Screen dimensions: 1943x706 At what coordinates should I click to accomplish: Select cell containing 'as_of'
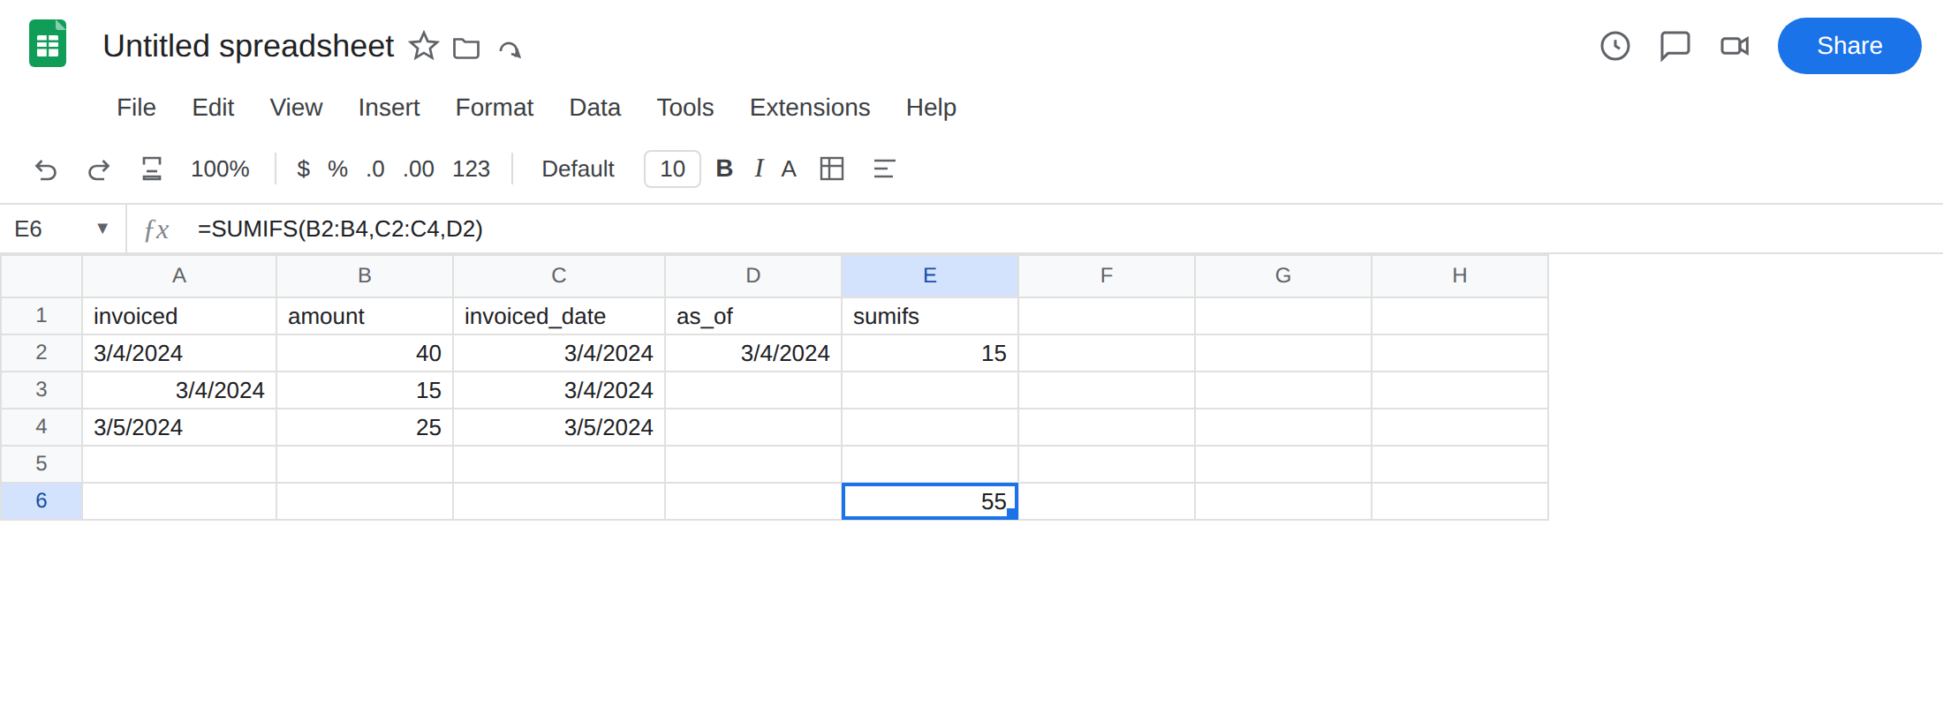(753, 316)
